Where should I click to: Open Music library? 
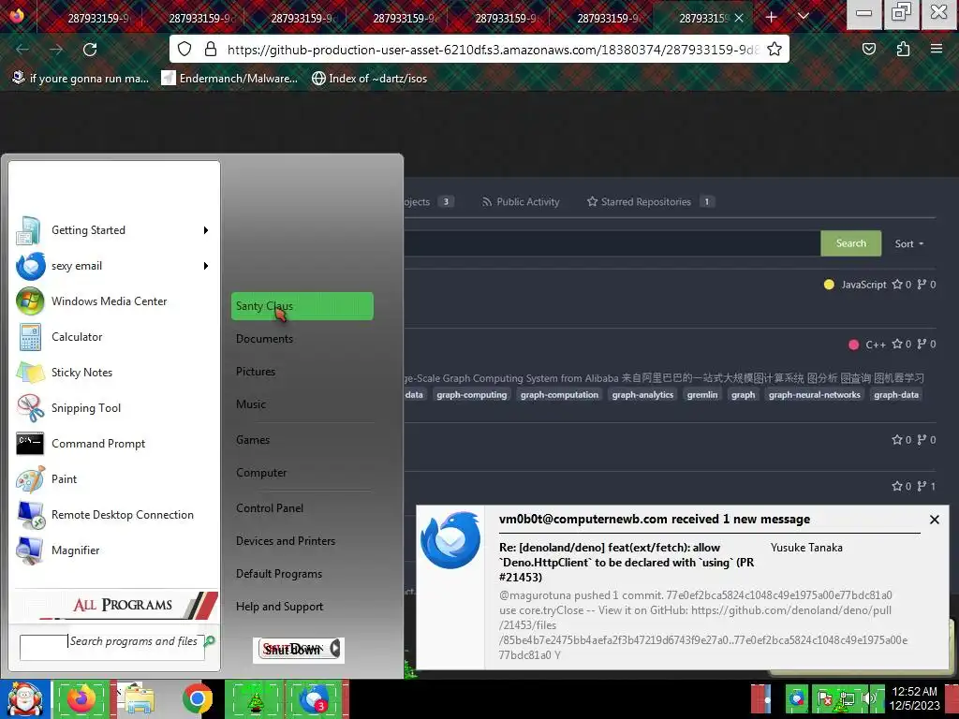[x=251, y=404]
